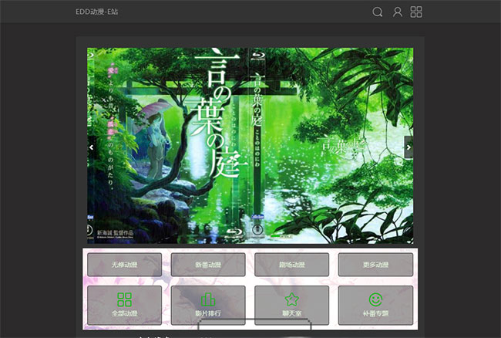Click the green smiley icon 补番专题
Viewport: 501px width, 338px height.
pos(375,299)
